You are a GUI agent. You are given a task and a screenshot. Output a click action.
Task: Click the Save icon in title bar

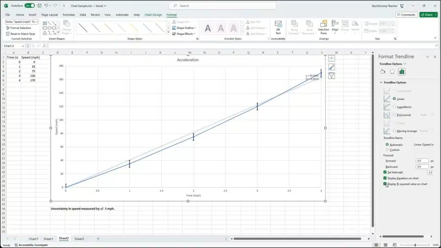tap(39, 6)
